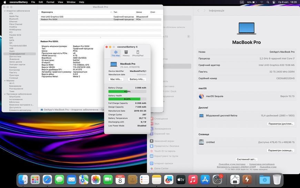Click Battery Info... button in coconutBattery
Viewport: 300px width, 188px height.
click(x=137, y=79)
